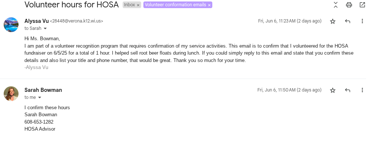Expand "to me" recipient details

pos(40,97)
